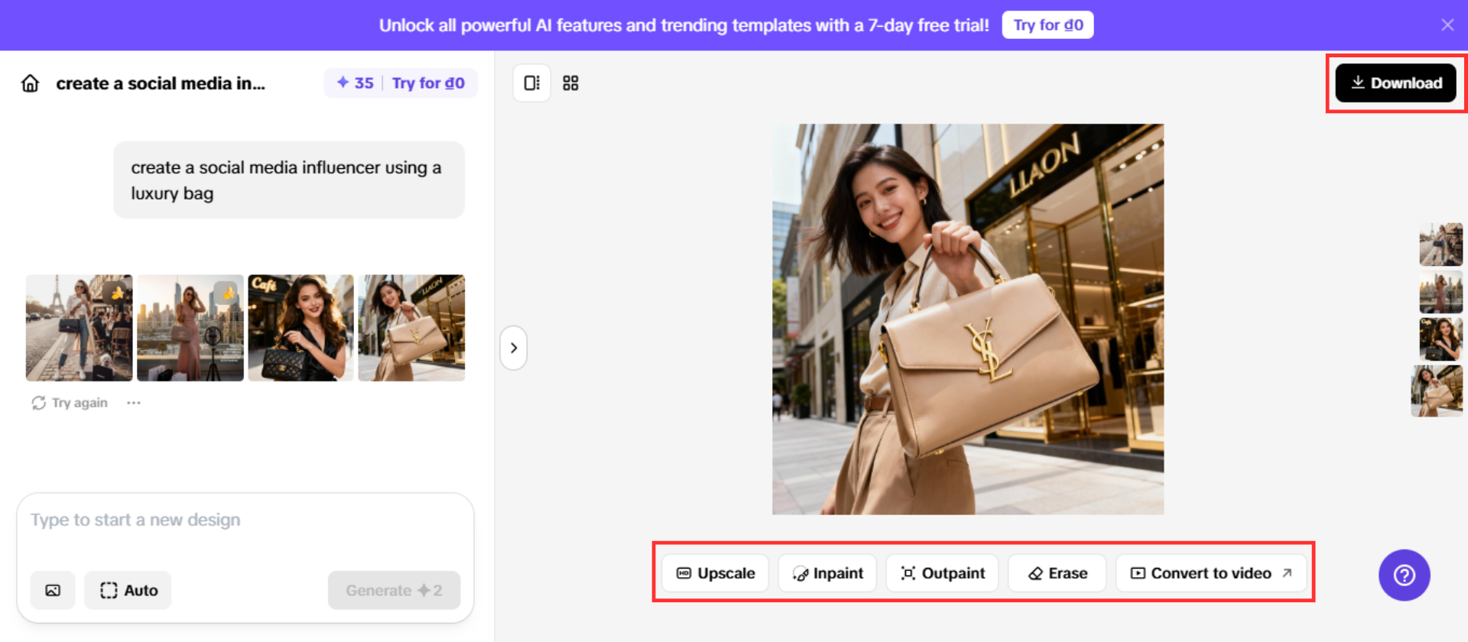Open the help question mark button
Screen dimensions: 1468x642
1404,575
